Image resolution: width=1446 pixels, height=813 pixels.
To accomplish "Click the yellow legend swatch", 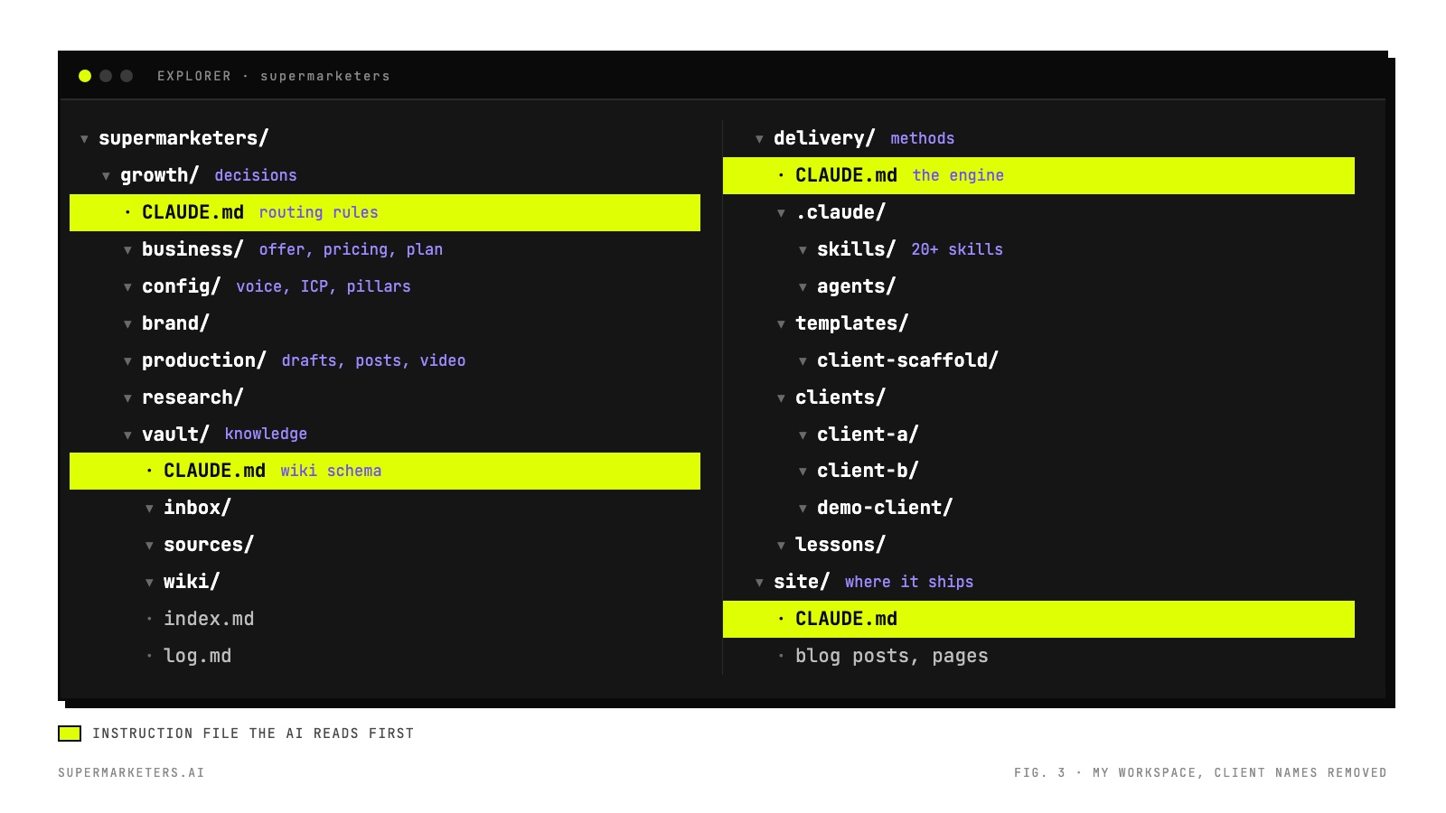I will (70, 734).
